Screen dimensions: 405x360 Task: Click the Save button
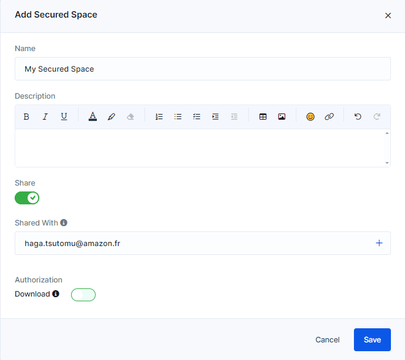[x=372, y=339]
